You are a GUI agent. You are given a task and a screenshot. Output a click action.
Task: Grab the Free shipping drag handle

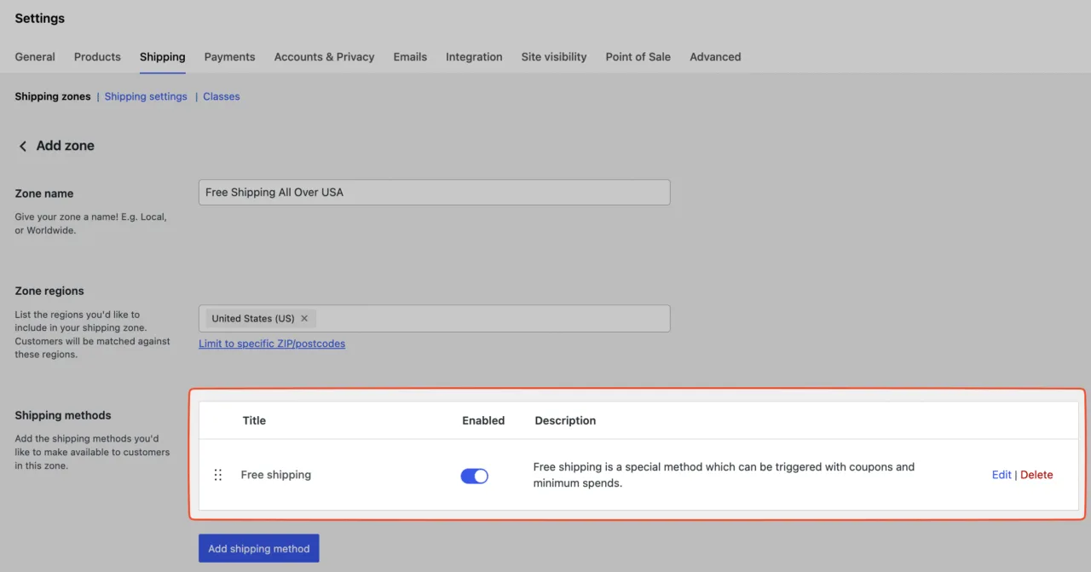coord(218,475)
